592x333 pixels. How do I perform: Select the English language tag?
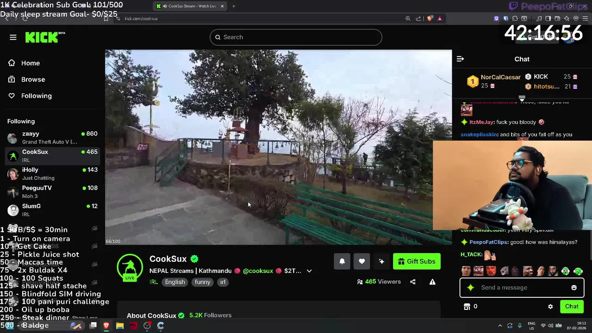pyautogui.click(x=175, y=282)
